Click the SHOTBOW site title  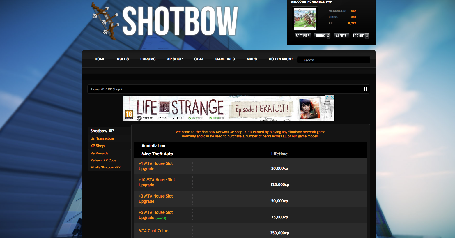(180, 21)
